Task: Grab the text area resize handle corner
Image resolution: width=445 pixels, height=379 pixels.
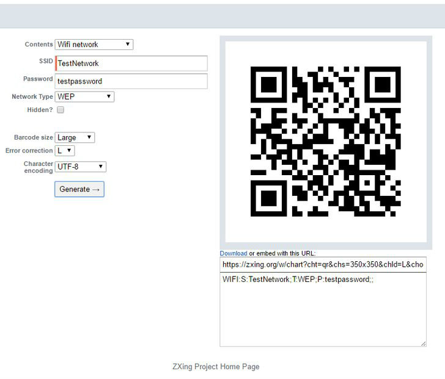Action: pos(424,344)
